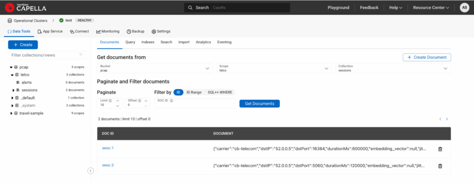Switch to the Import sub-tab

pos(184,42)
